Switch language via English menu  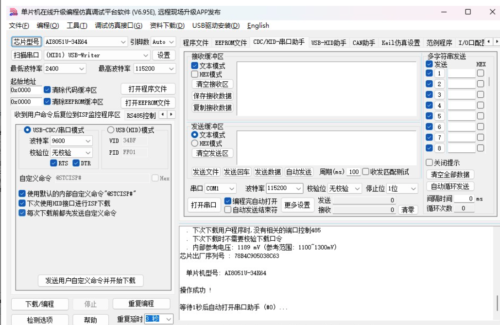click(x=258, y=25)
